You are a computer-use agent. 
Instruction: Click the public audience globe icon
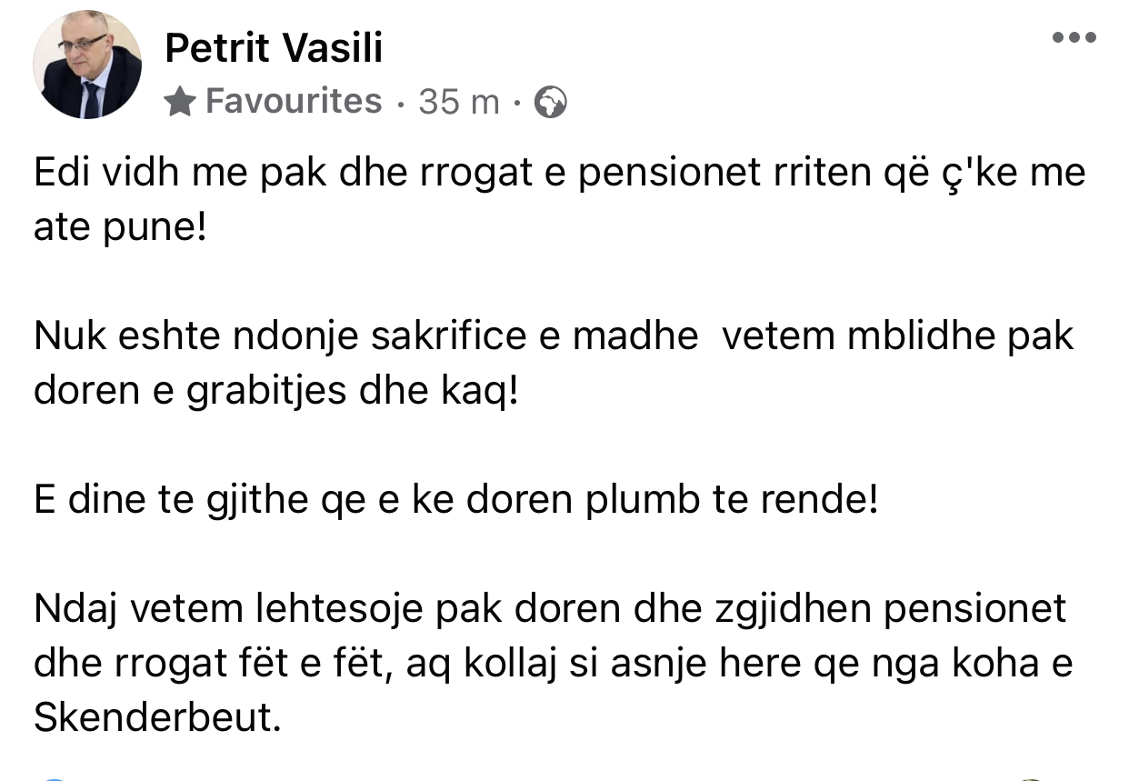click(x=550, y=103)
